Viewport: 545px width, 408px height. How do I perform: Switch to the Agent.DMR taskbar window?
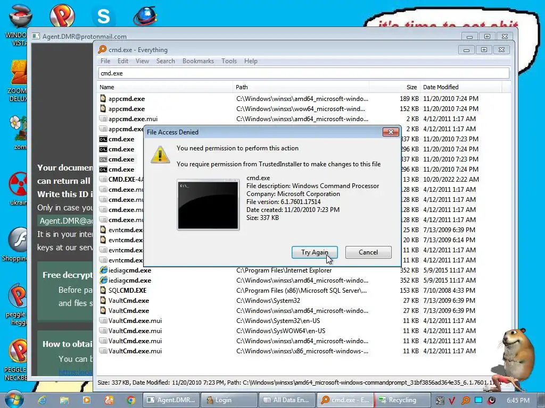coord(171,400)
